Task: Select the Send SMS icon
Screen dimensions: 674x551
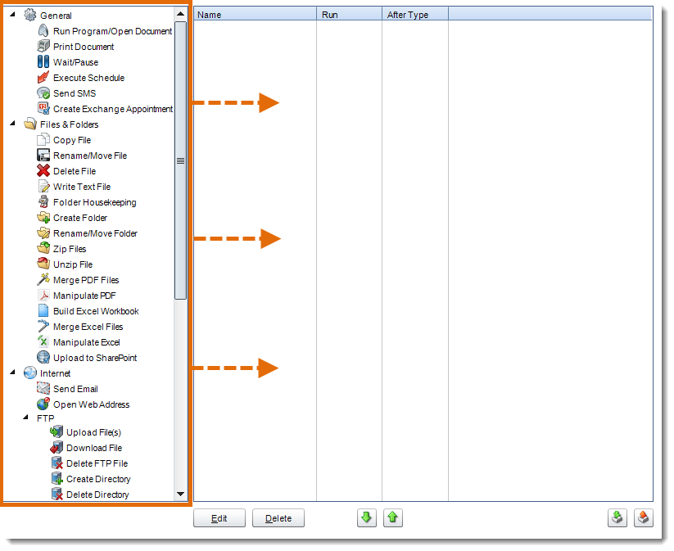Action: click(x=43, y=93)
